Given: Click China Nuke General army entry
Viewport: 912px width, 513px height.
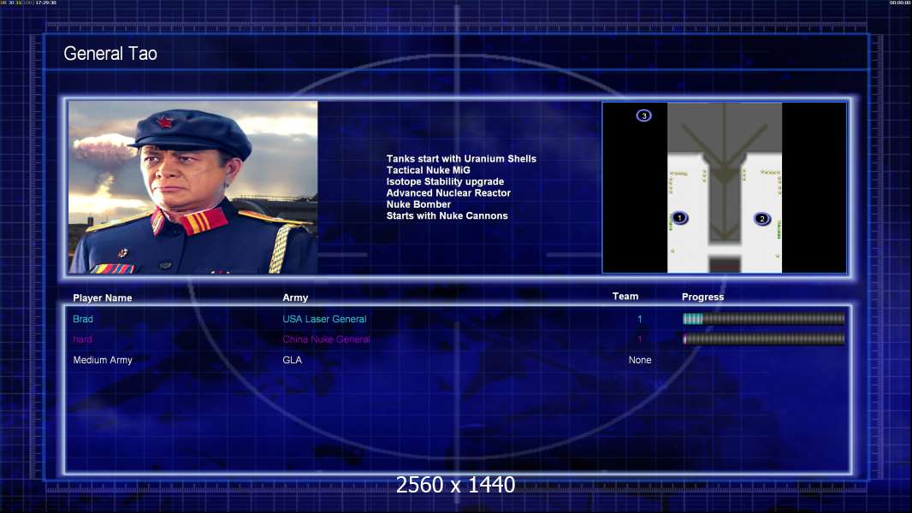Looking at the screenshot, I should click(326, 339).
